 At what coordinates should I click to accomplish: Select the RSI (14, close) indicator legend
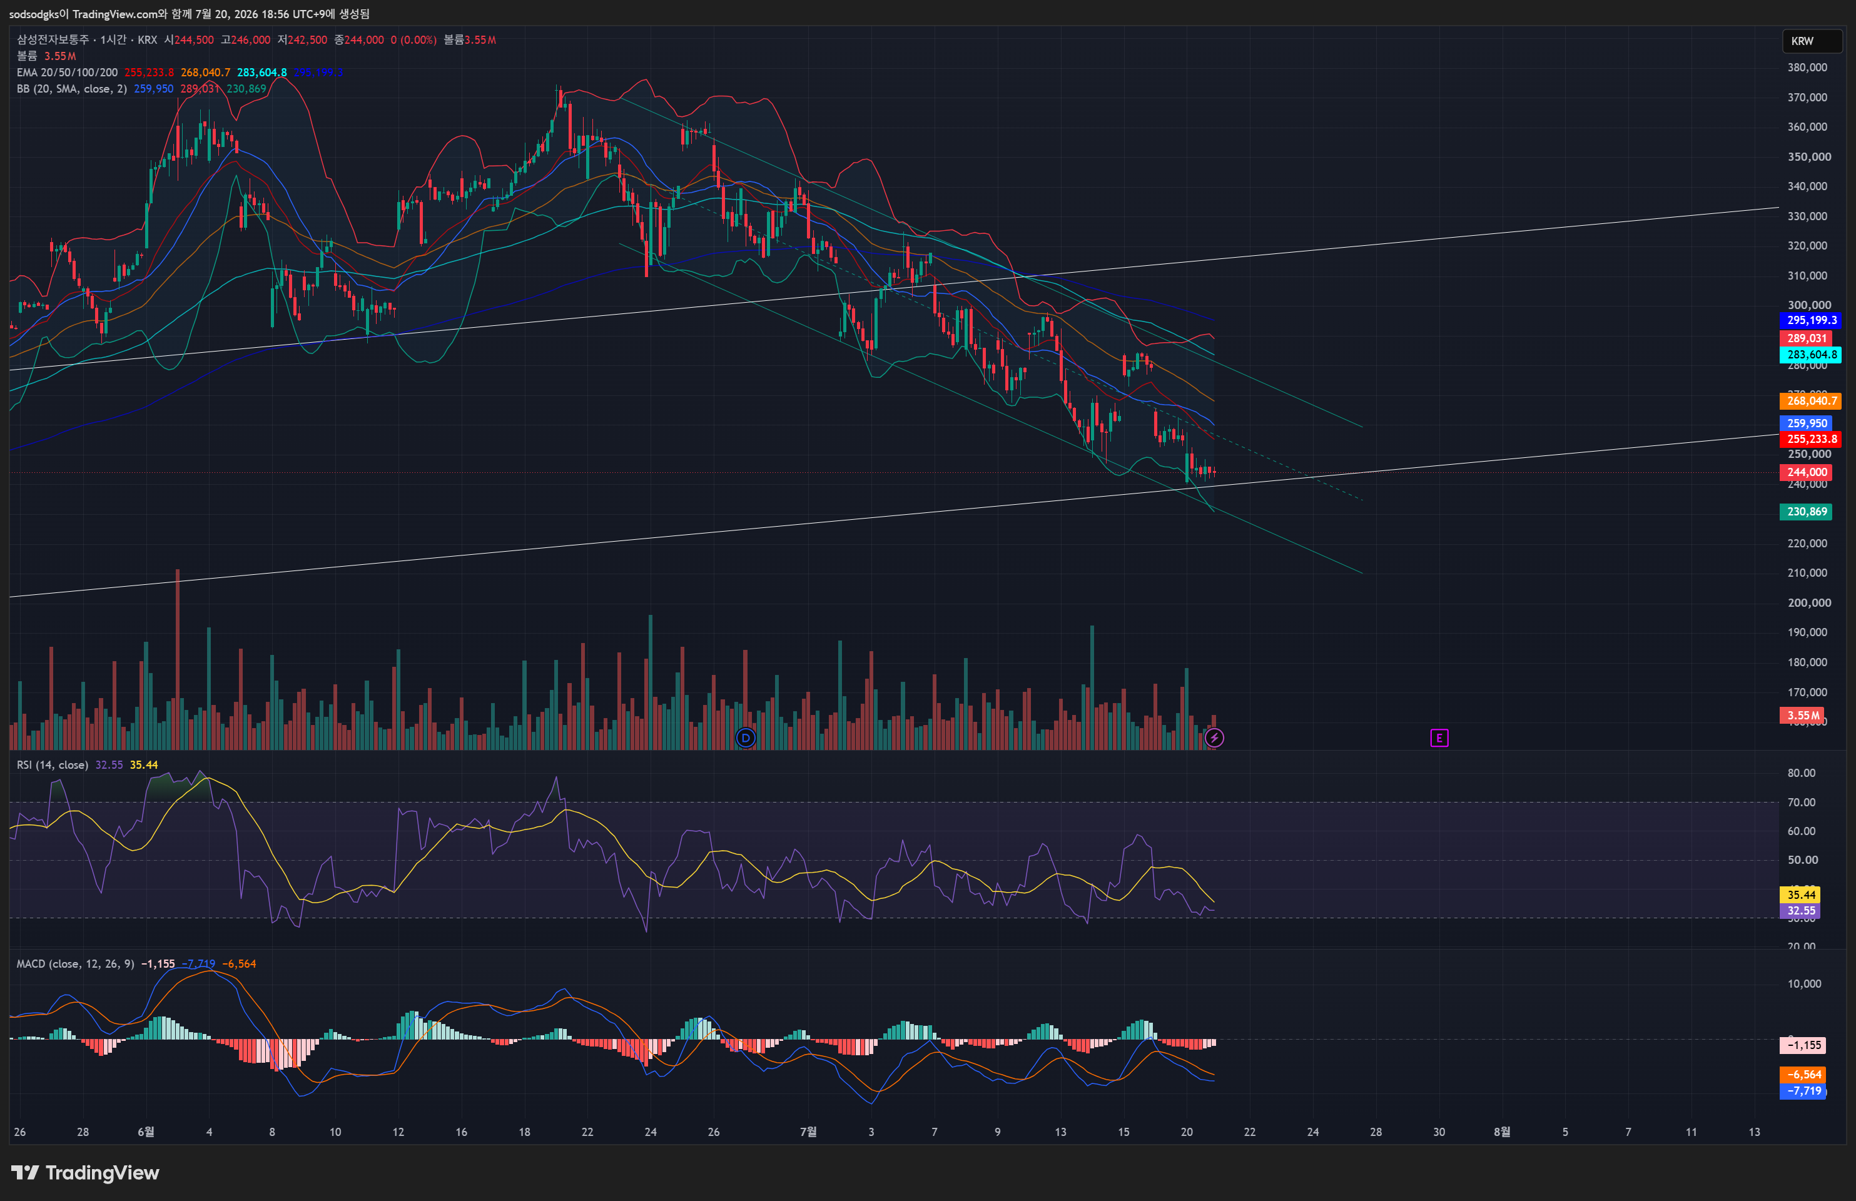(53, 765)
